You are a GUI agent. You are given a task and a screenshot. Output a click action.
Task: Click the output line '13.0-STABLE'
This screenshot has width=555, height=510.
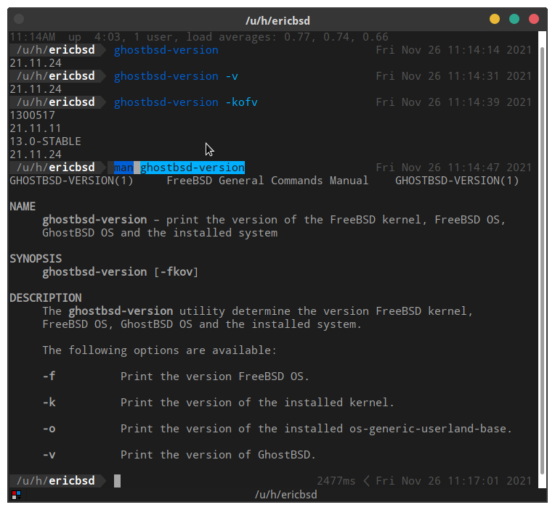(x=45, y=141)
